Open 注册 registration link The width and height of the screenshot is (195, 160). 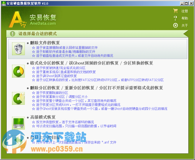pos(184,11)
